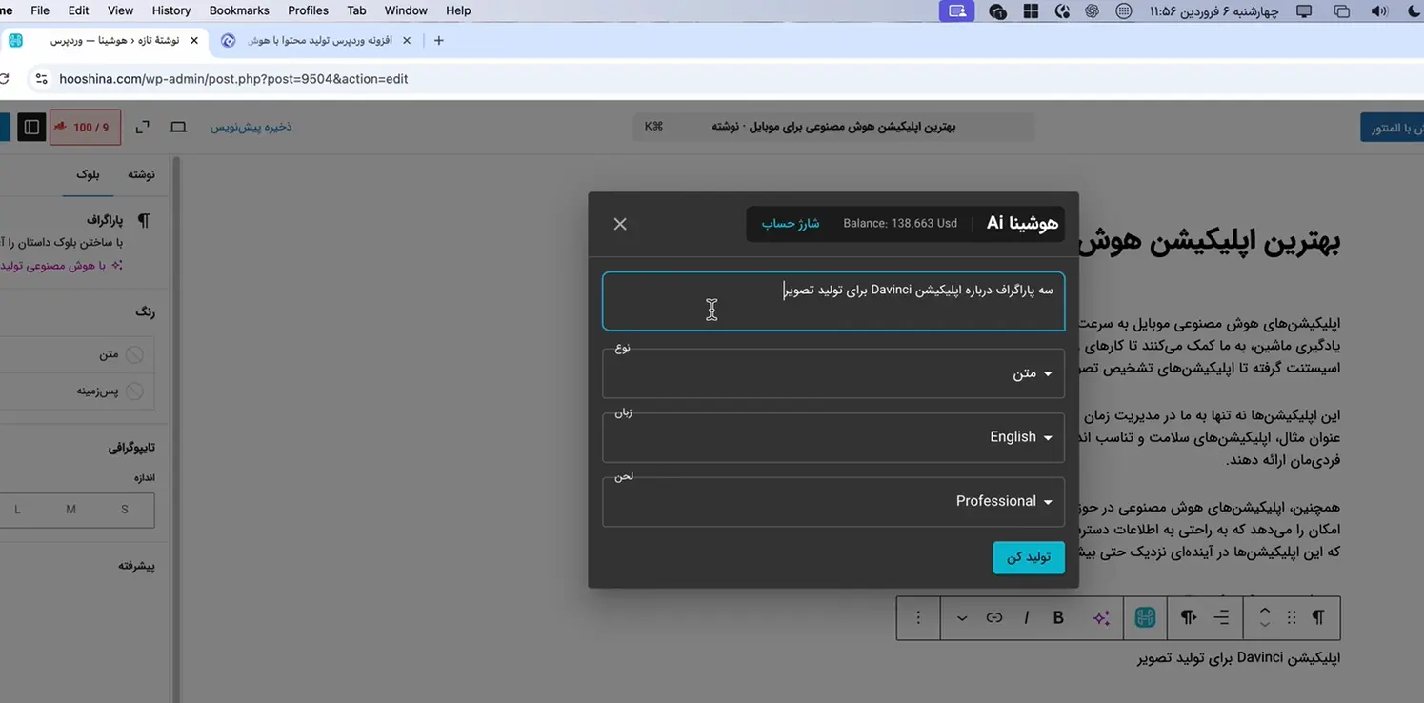Click the تولید کن generate button

click(1029, 557)
